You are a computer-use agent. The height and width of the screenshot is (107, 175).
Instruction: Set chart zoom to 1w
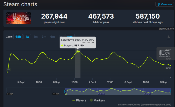point(27,37)
